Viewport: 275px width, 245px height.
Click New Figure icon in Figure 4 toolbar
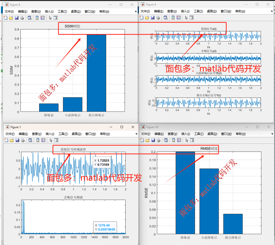point(142,18)
